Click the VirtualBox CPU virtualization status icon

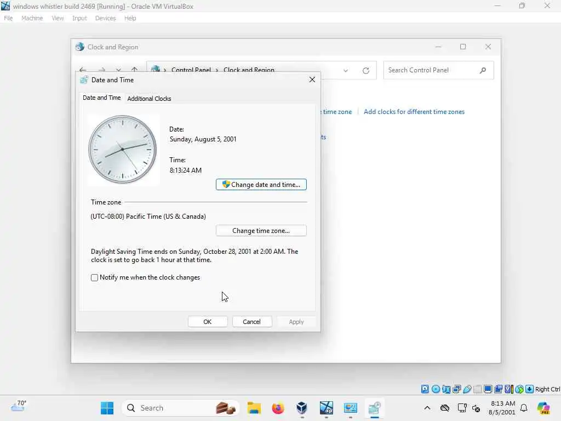pyautogui.click(x=509, y=389)
